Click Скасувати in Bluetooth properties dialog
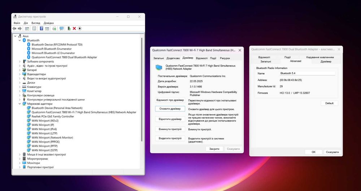The height and width of the screenshot is (191, 361). coord(332,152)
